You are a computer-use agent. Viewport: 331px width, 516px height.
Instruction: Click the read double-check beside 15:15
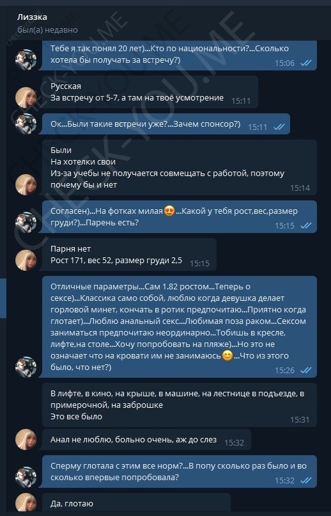pos(306,225)
